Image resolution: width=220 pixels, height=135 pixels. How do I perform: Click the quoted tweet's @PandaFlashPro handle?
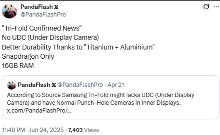80,85
